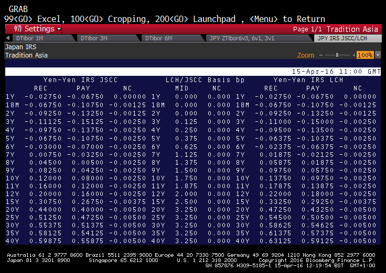Open the JPY ZTibor6v3, 6v1, 3v1 tab

click(x=259, y=38)
